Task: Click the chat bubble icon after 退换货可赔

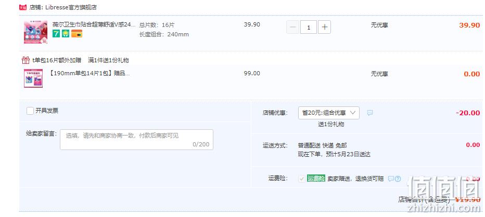Action: 391,179
